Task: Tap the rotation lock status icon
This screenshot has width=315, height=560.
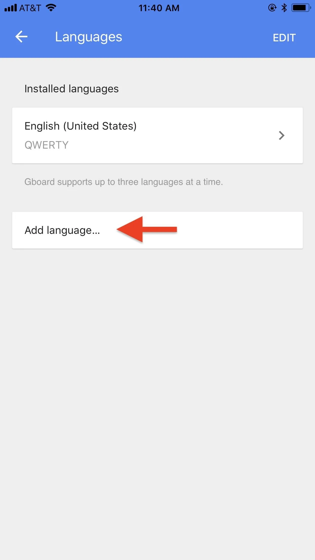Action: coord(272,8)
